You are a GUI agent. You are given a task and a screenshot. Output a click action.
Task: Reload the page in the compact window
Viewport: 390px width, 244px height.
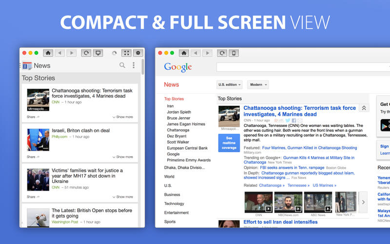(x=86, y=53)
